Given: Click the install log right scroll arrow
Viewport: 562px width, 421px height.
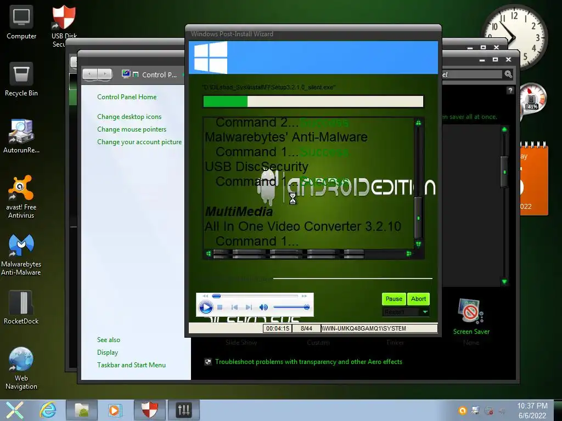Looking at the screenshot, I should 408,253.
